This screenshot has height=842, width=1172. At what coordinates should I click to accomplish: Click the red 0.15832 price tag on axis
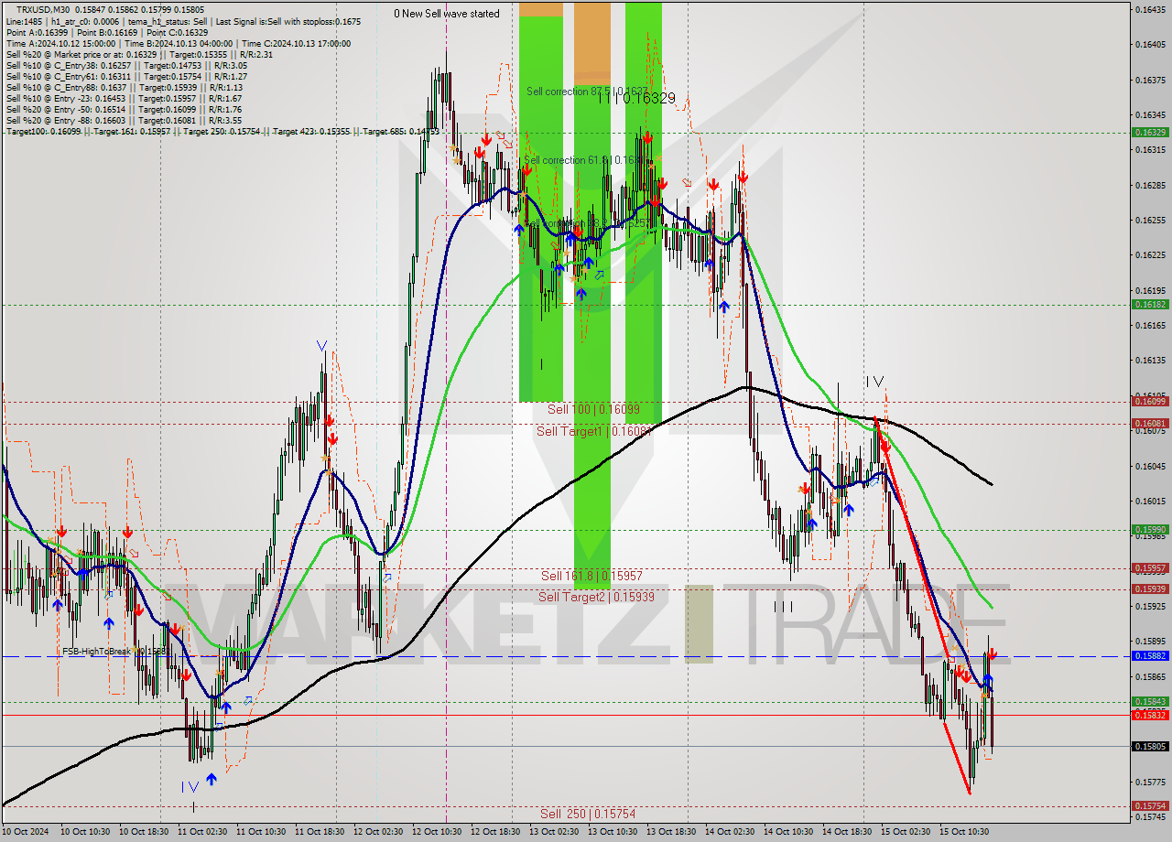pyautogui.click(x=1150, y=715)
